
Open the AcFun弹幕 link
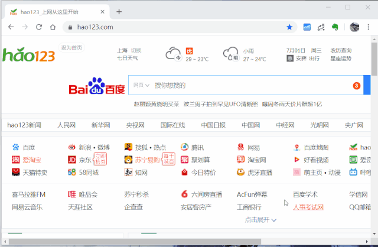[x=252, y=194]
